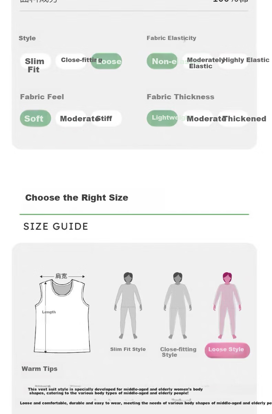This screenshot has width=272, height=414.
Task: Click the close-fitting body figure icon
Action: tap(178, 306)
